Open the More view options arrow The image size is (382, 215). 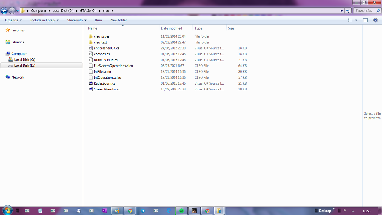pos(356,20)
